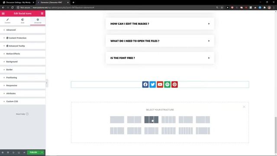Close the Discussion Settings browser tab

[33, 3]
